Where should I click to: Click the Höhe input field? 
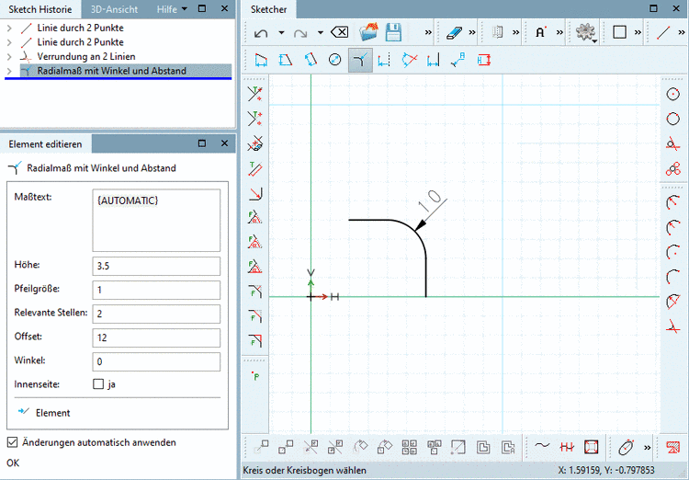click(x=156, y=266)
